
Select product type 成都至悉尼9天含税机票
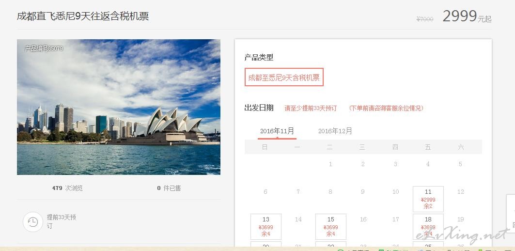(x=284, y=77)
